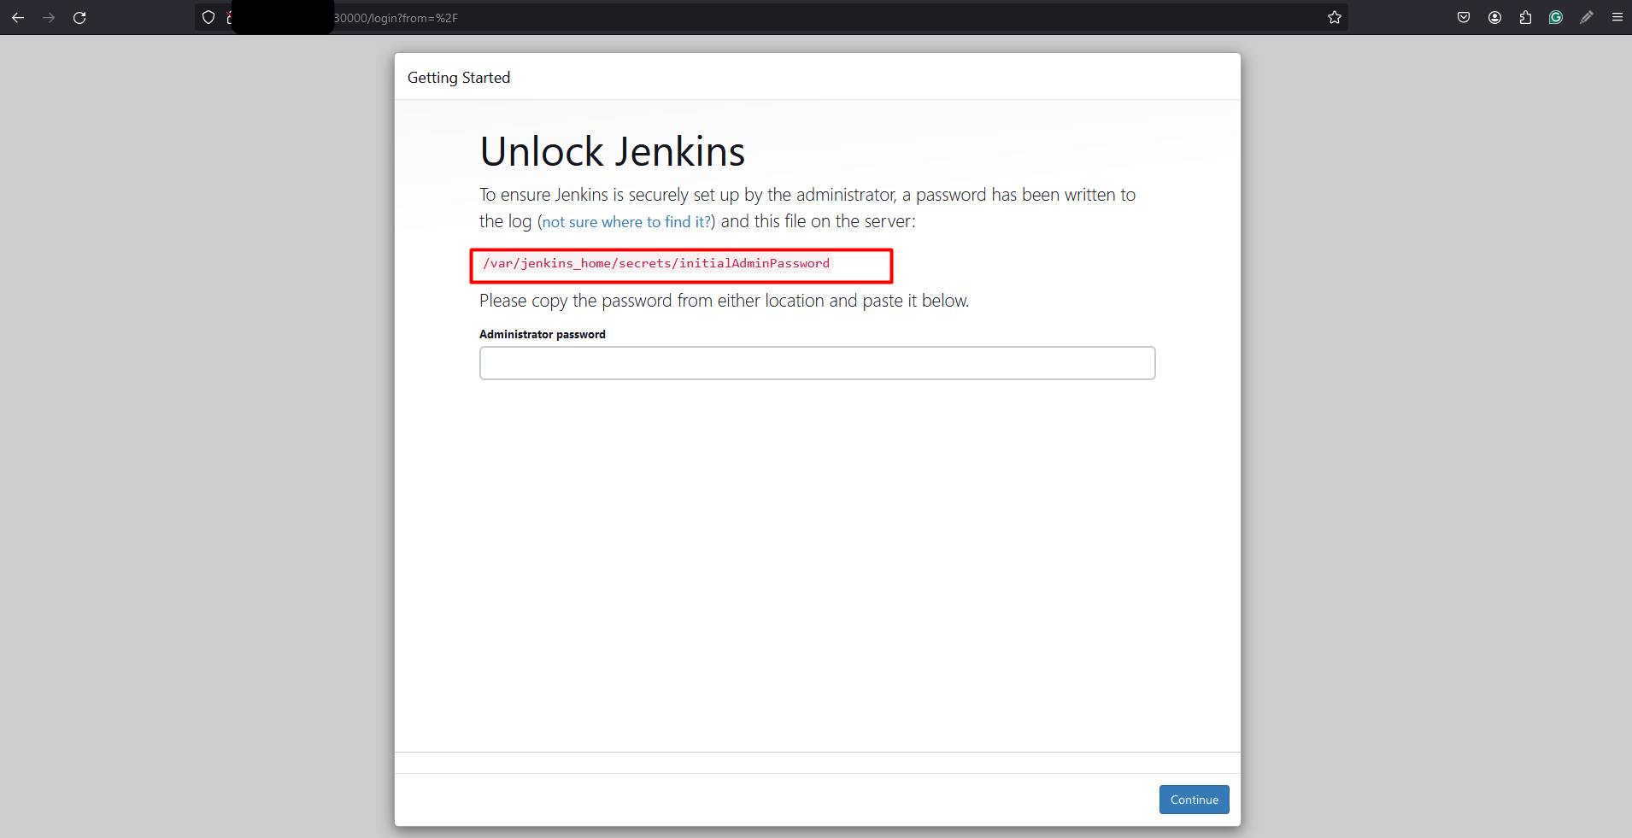Click the forward navigation arrow
The image size is (1632, 838).
point(49,17)
